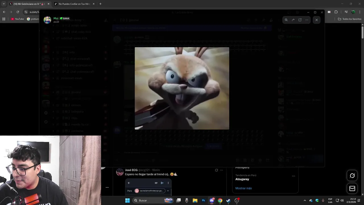The image size is (364, 205).
Task: Show hidden system tray icons
Action: coord(304,200)
